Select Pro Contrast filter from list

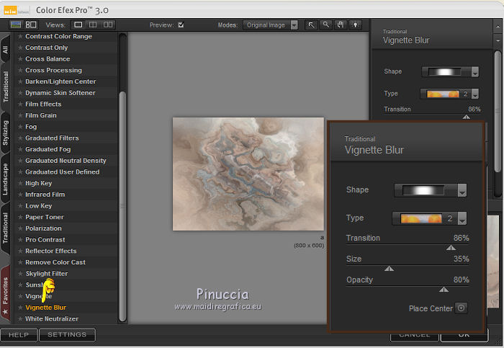tap(45, 240)
